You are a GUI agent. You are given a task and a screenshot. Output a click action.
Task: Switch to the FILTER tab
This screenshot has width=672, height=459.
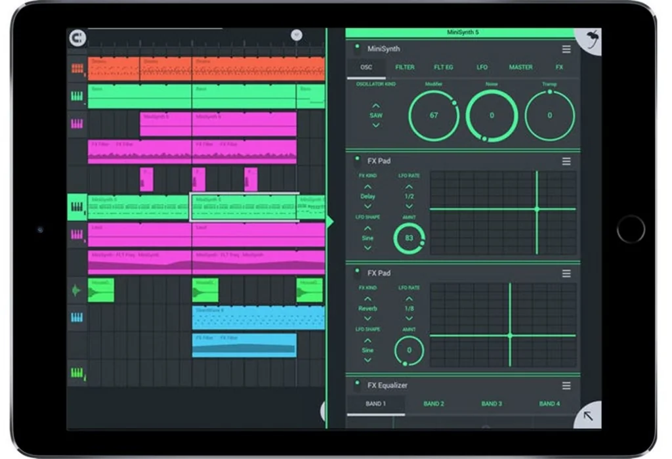click(x=404, y=68)
